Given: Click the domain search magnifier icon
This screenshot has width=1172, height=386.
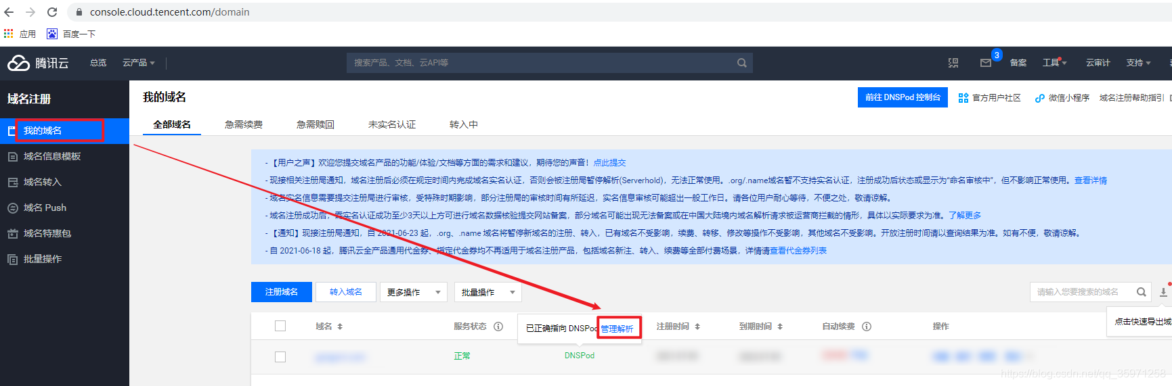Looking at the screenshot, I should [1142, 292].
